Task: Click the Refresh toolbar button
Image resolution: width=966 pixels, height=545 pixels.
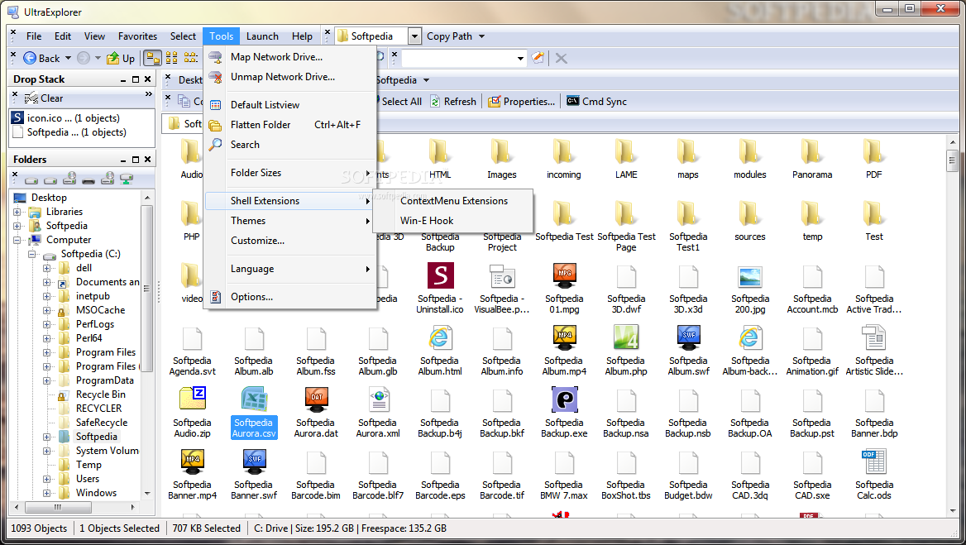Action: [x=453, y=102]
